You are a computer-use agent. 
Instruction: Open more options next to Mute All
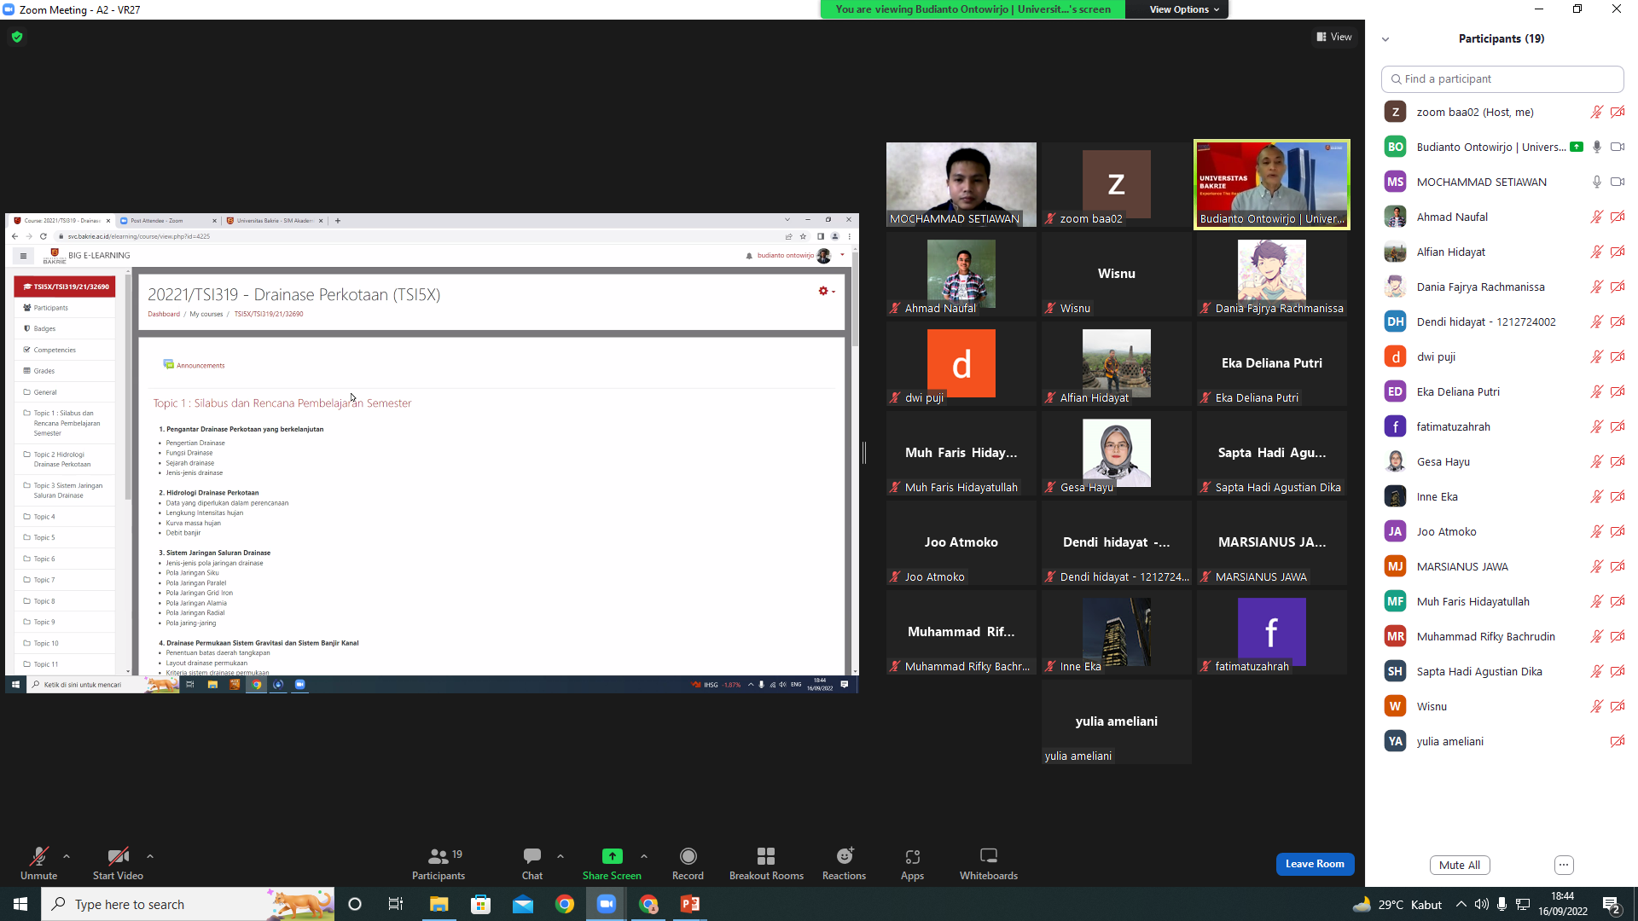(1564, 865)
